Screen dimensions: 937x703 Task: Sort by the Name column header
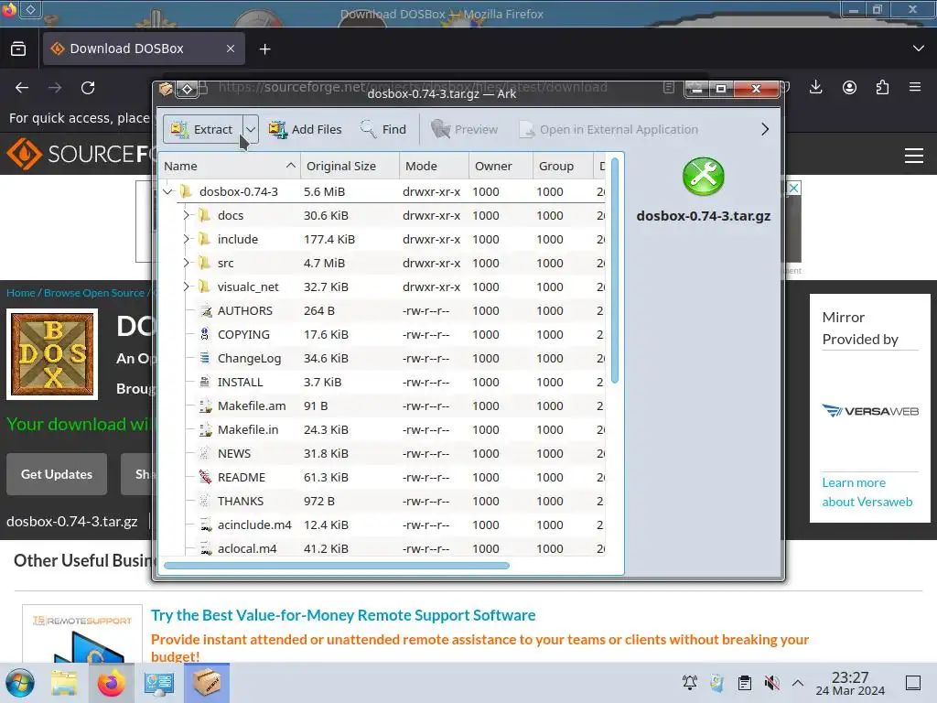point(229,167)
